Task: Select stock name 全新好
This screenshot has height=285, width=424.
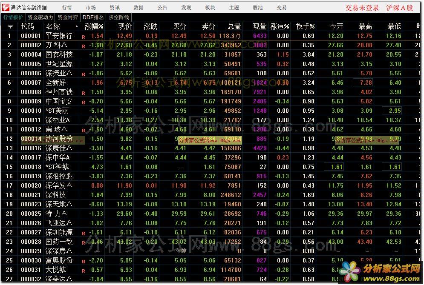Action: 55,83
